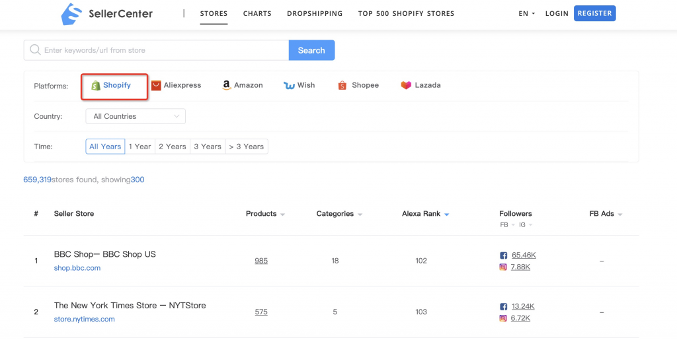Choose the All Years time option

(x=105, y=147)
